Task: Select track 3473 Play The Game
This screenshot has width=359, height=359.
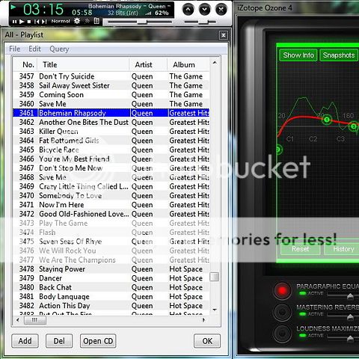Action: pos(111,223)
